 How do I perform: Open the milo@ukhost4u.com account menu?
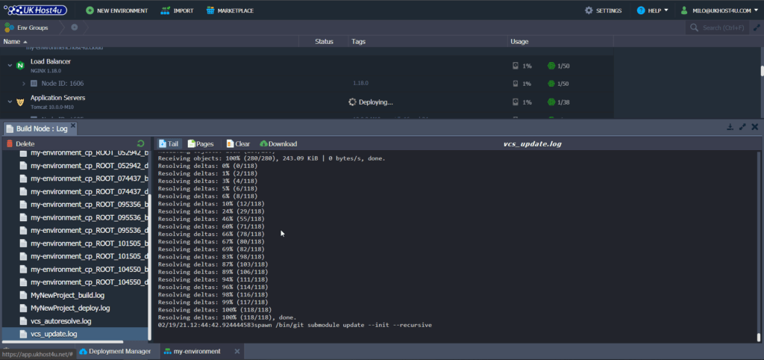[x=720, y=10]
